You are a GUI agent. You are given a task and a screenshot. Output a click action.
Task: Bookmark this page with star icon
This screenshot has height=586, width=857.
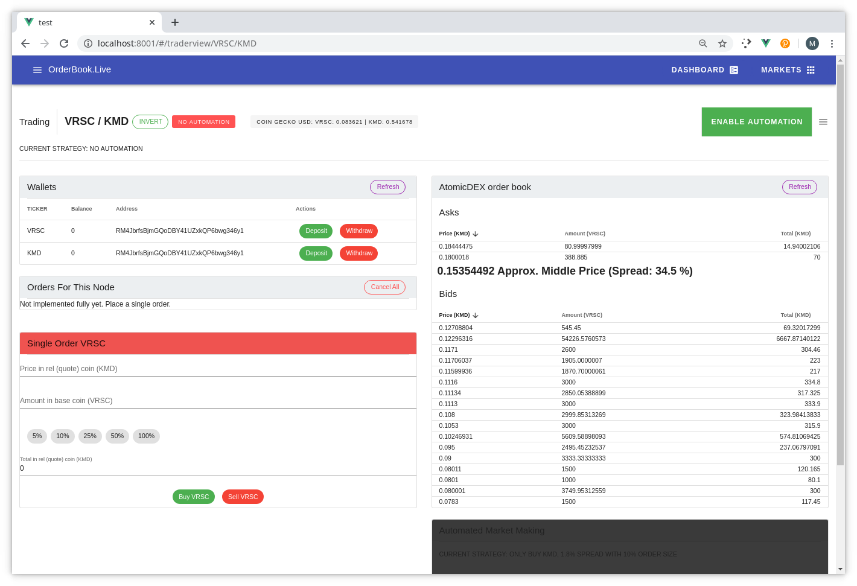coord(722,43)
